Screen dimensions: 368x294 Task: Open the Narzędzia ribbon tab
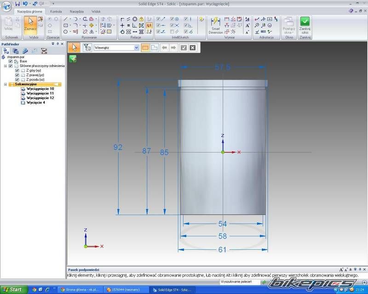(76, 11)
